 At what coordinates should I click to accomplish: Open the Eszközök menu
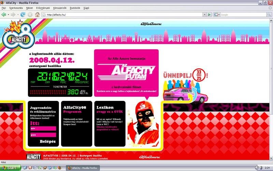75,8
